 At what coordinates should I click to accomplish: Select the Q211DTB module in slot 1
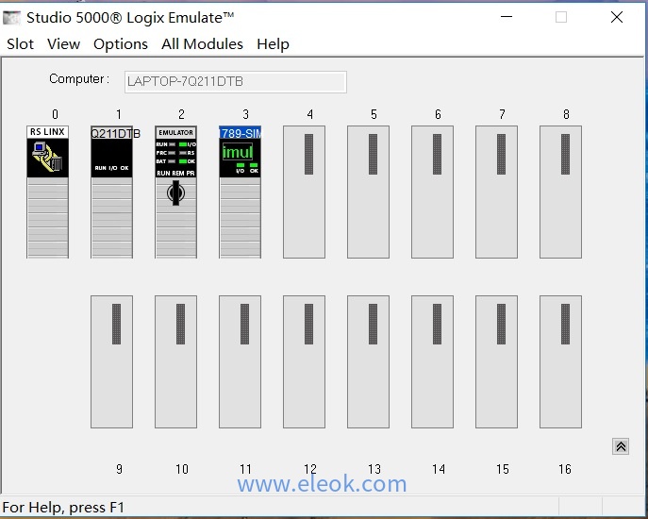click(111, 192)
